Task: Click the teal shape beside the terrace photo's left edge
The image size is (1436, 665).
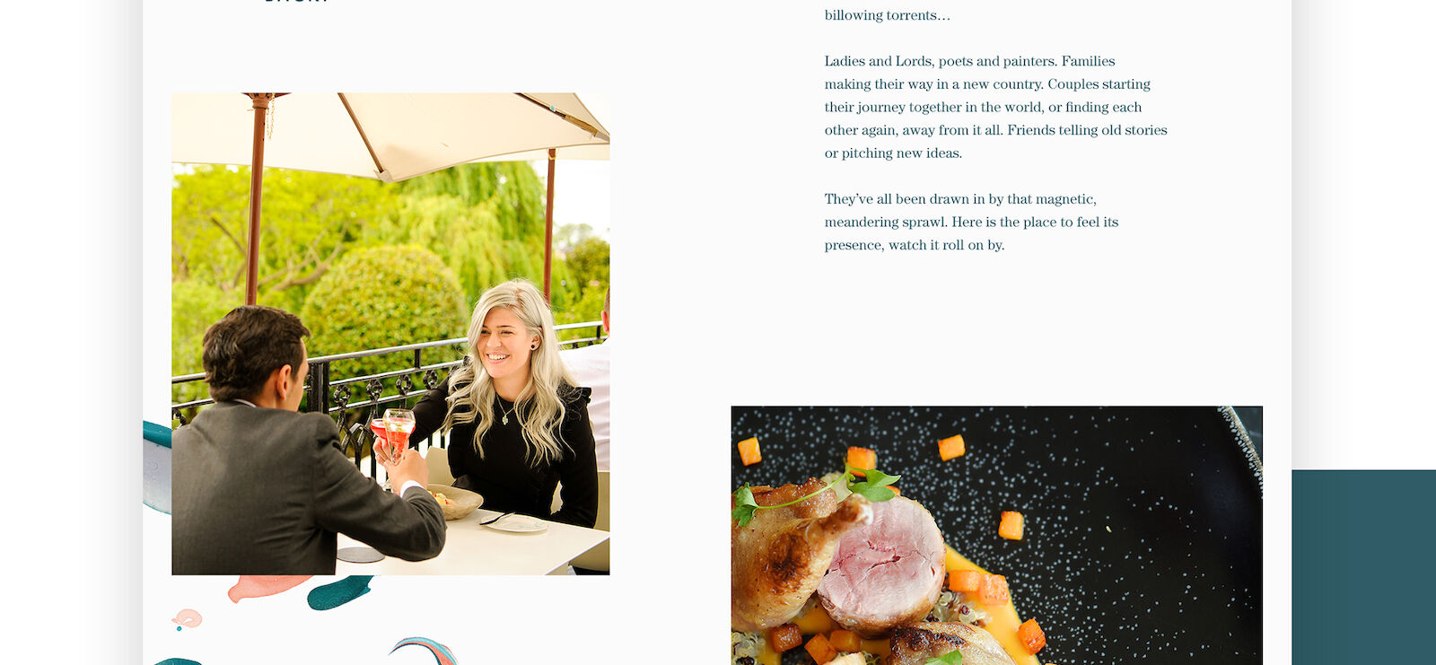Action: (x=157, y=467)
